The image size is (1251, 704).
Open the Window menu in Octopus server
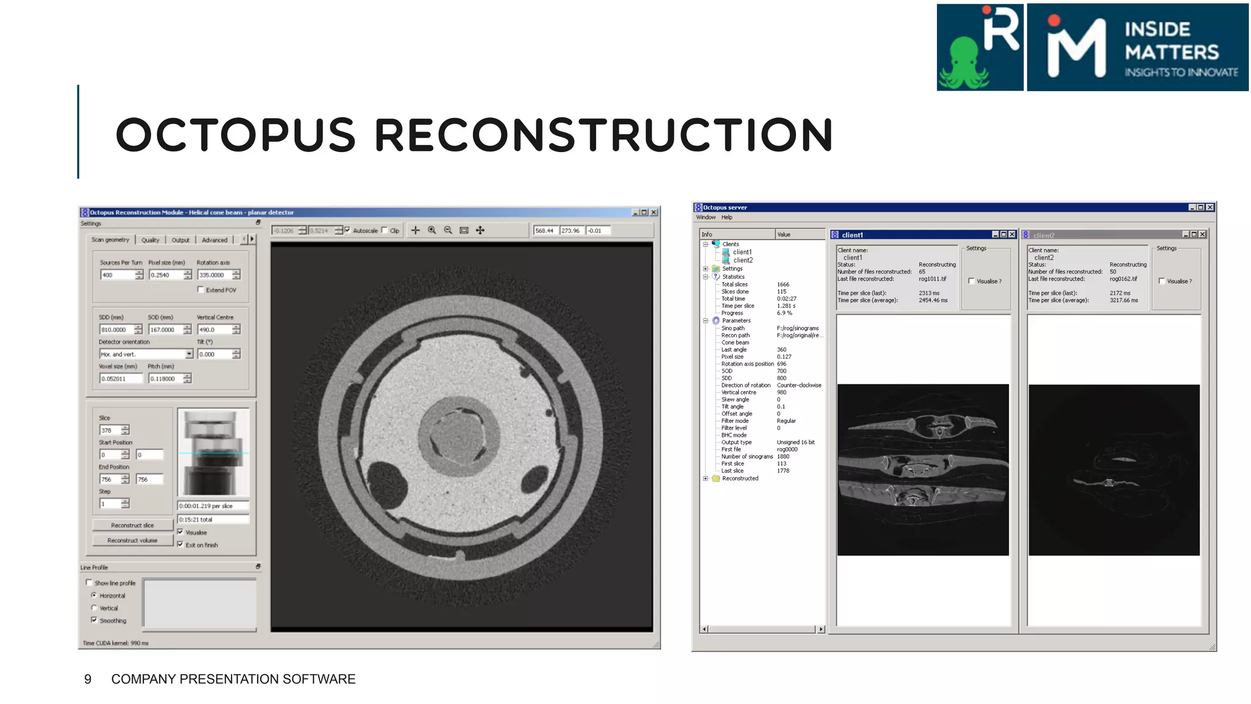point(706,217)
